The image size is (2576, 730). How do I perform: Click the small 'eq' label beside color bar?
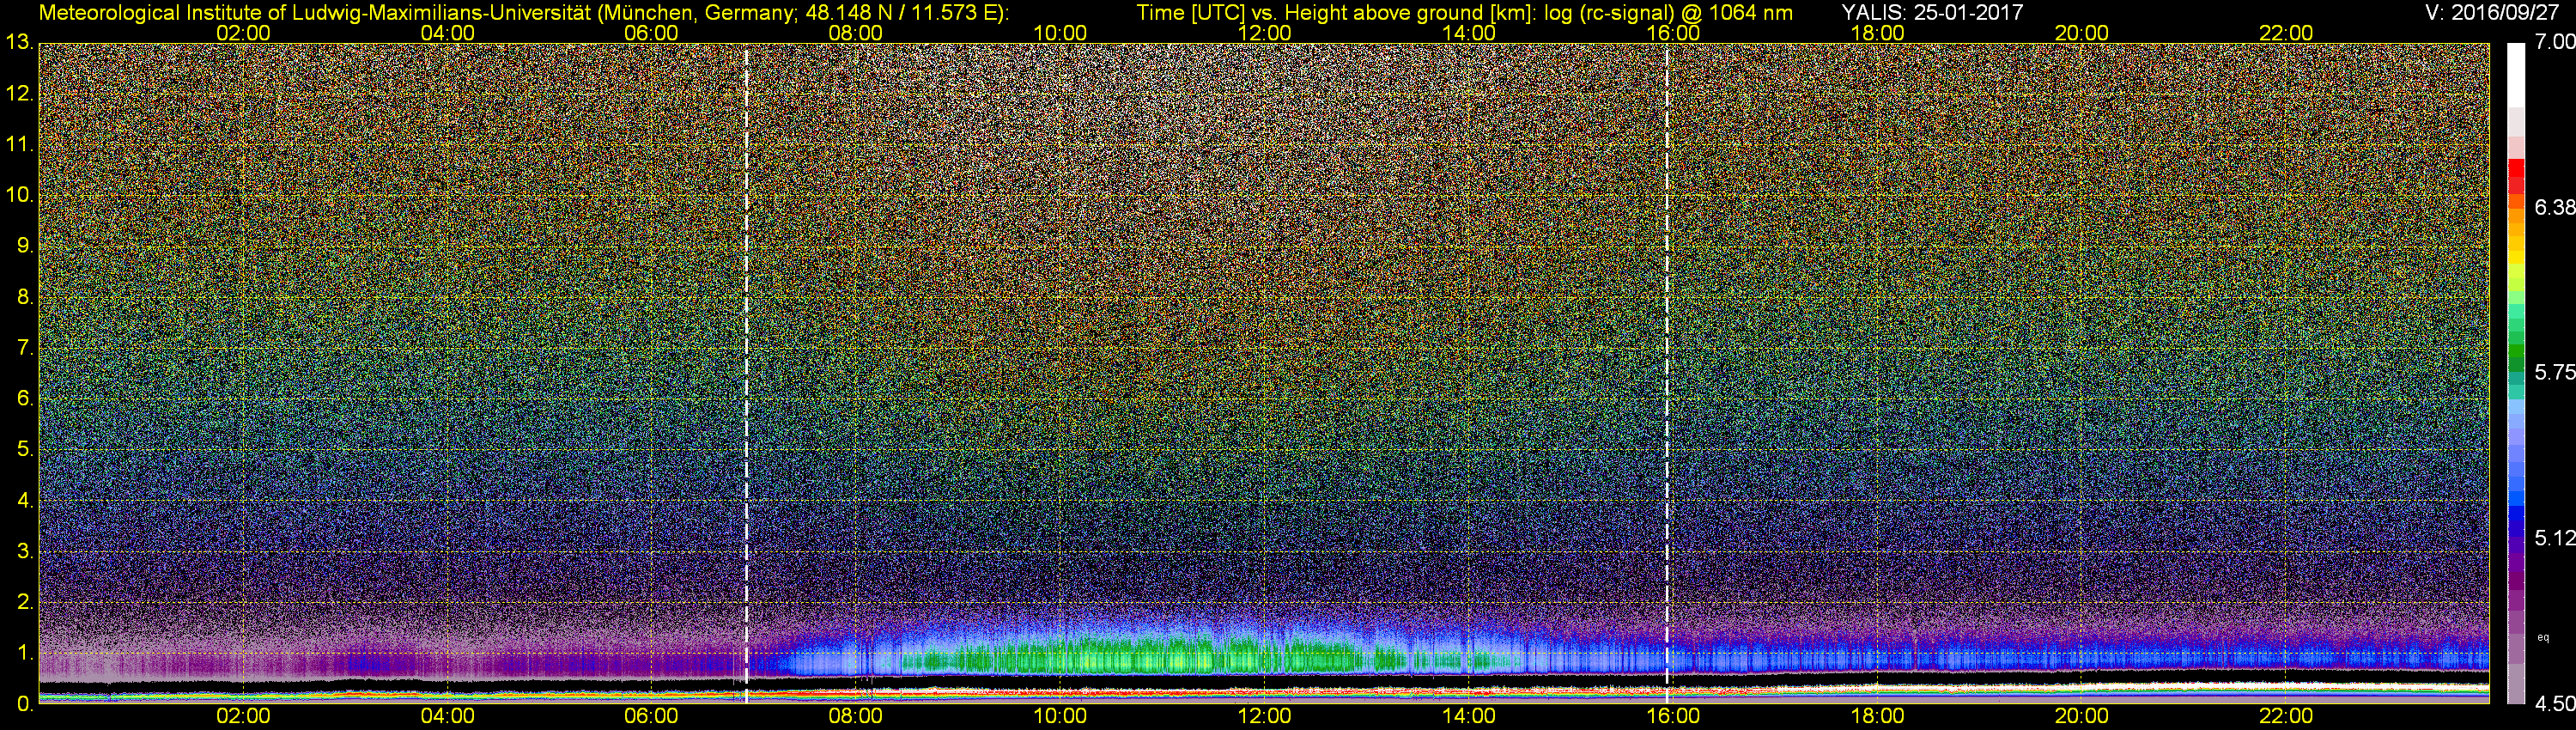(2544, 636)
